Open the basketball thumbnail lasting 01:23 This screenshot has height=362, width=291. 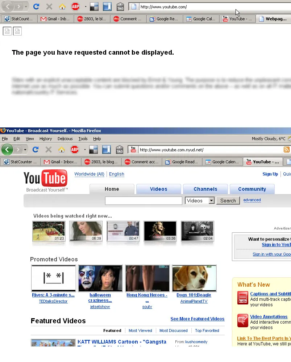coord(49,231)
